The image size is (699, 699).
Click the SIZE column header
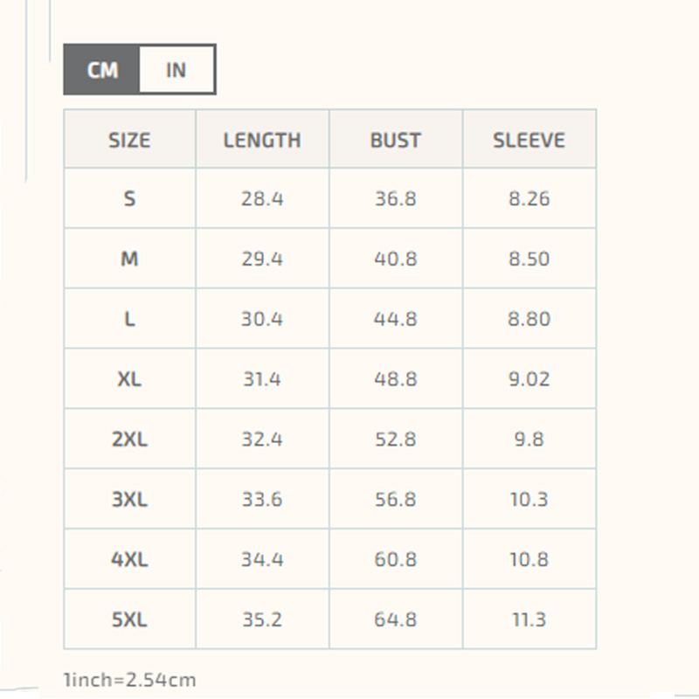[x=129, y=140]
